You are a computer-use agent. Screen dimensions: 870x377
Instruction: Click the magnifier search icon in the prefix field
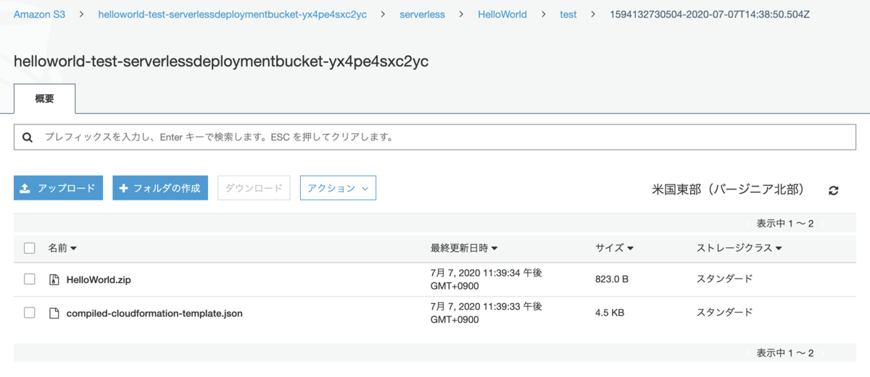28,137
